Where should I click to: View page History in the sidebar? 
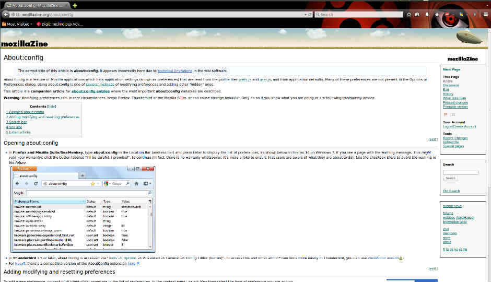point(448,94)
